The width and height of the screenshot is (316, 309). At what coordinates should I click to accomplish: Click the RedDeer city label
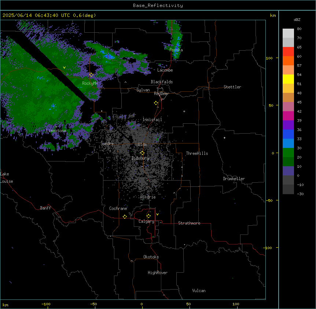pos(161,94)
